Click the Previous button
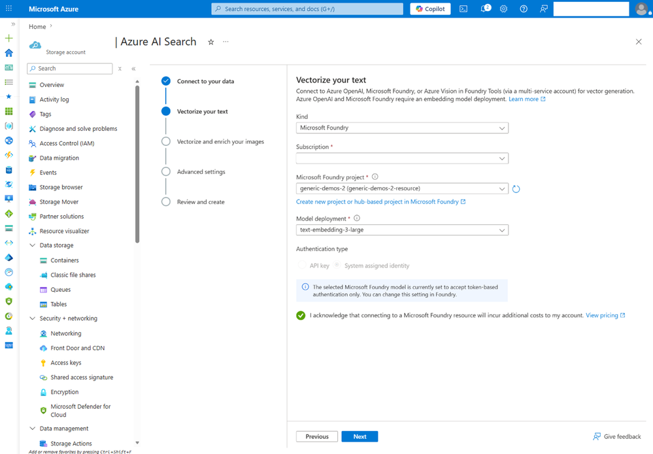Screen dimensions: 653x454 pos(317,436)
